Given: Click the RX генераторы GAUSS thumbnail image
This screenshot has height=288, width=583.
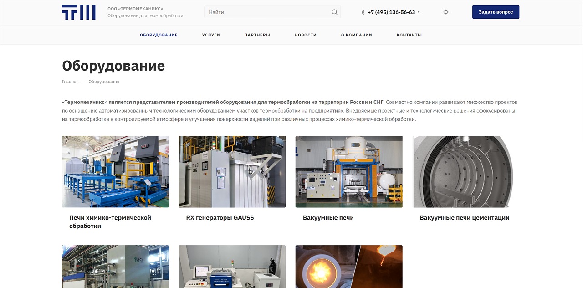Looking at the screenshot, I should click(232, 172).
